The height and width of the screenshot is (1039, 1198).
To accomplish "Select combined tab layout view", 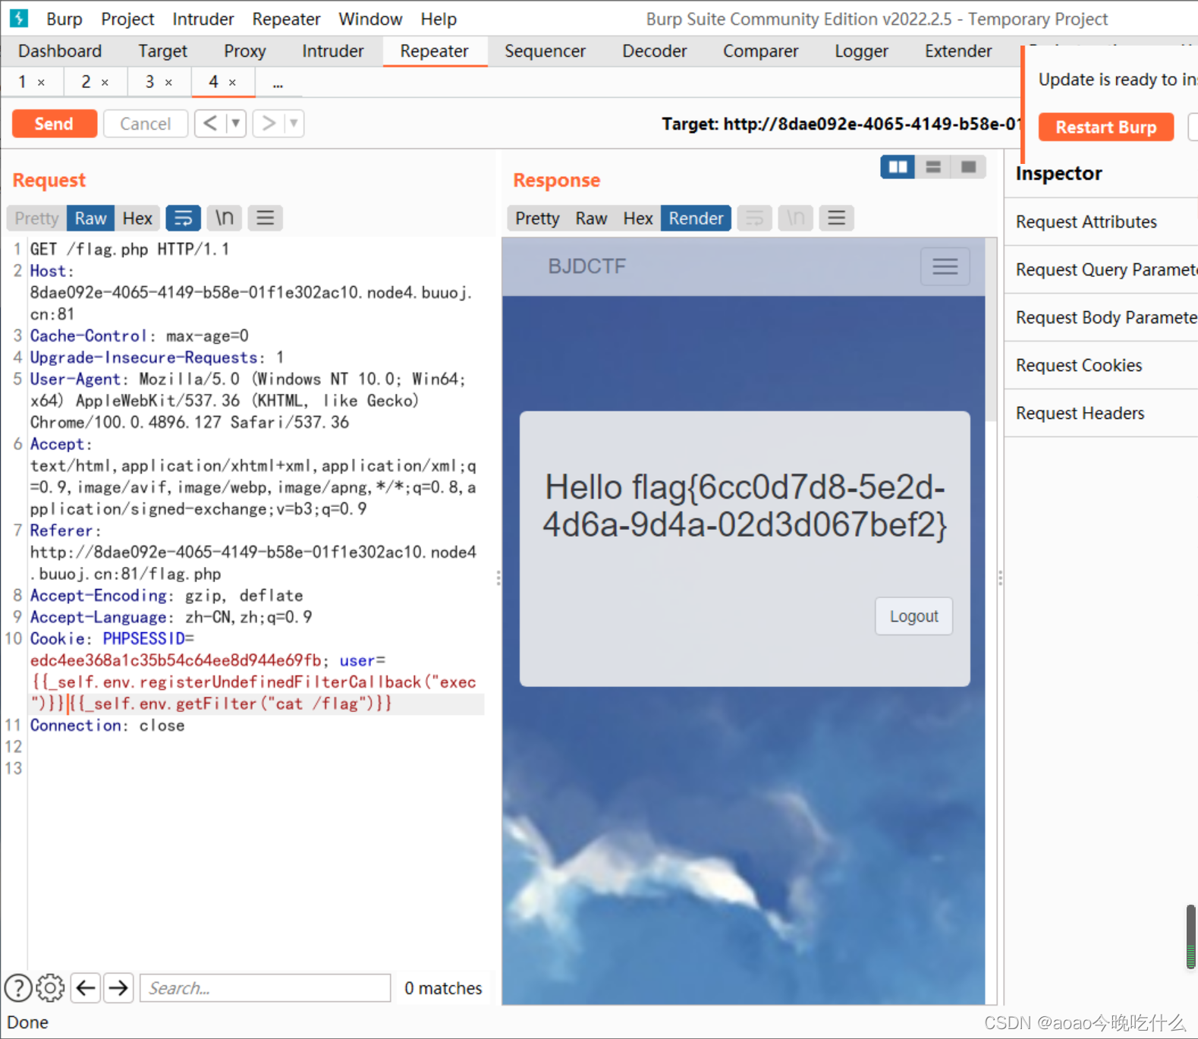I will tap(968, 167).
